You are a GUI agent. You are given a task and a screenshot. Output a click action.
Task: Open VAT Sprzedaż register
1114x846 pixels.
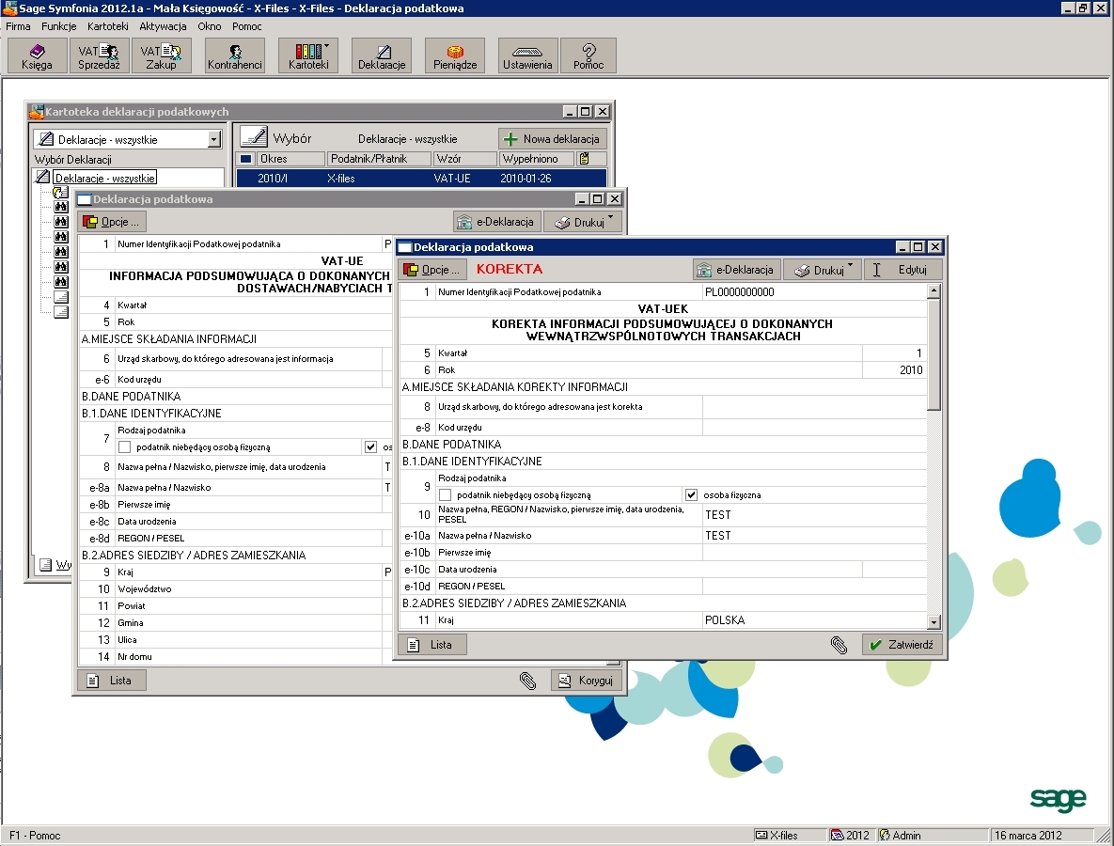click(99, 55)
